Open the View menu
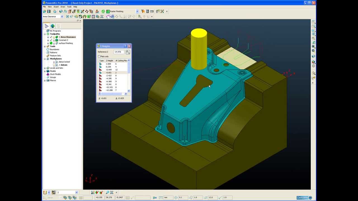 50,7
